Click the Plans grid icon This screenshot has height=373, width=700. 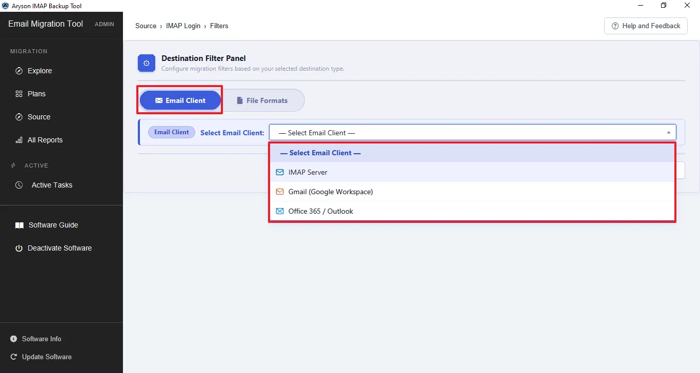pyautogui.click(x=19, y=94)
